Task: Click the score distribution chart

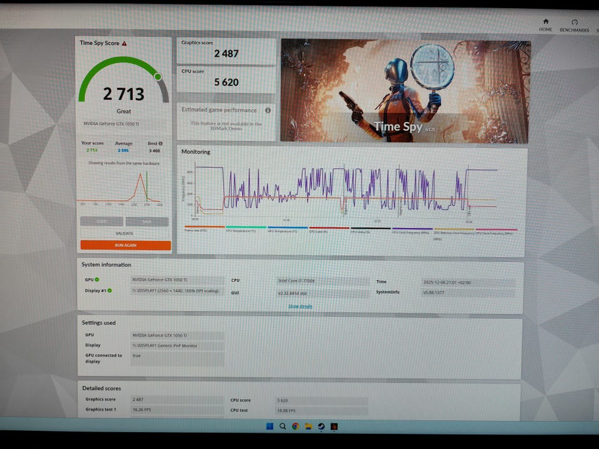Action: coord(120,188)
